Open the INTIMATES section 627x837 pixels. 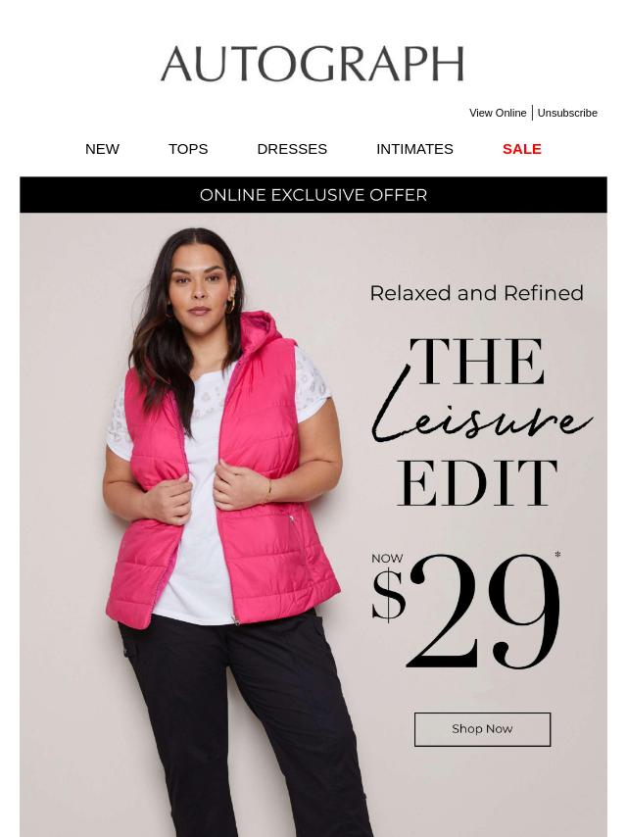(414, 149)
